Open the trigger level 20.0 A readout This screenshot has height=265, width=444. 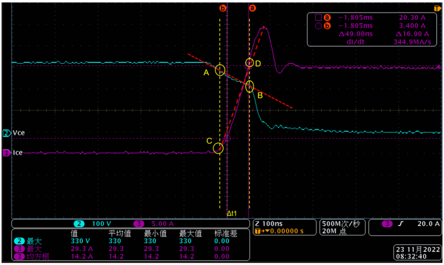point(405,227)
